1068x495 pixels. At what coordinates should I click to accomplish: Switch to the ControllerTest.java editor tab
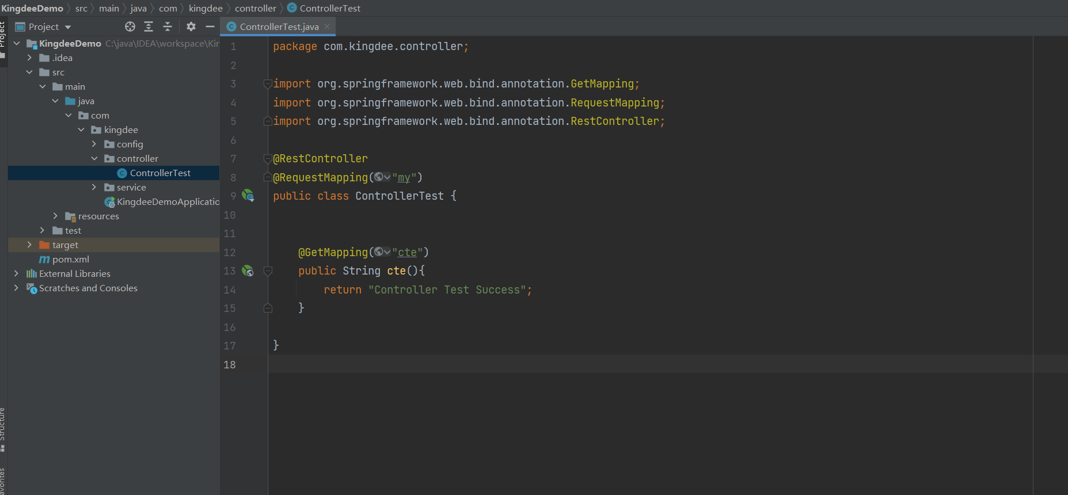tap(279, 26)
